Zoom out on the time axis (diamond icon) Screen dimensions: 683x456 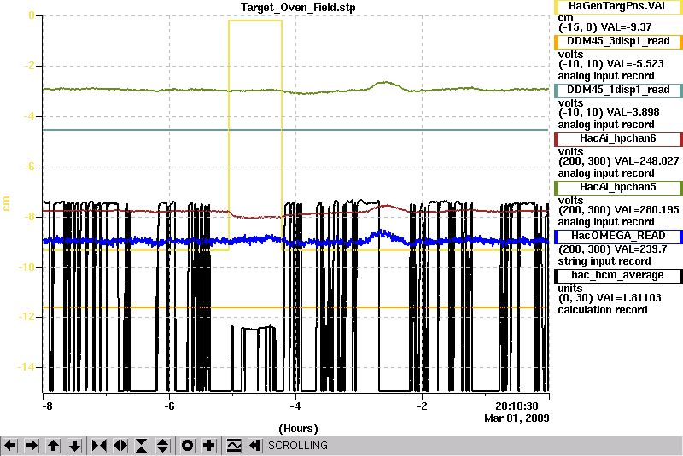(x=120, y=446)
